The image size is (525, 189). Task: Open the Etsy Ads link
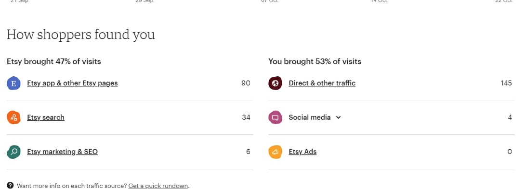click(302, 152)
